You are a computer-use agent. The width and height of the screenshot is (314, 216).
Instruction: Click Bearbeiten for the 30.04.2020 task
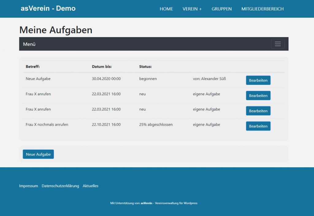point(258,80)
